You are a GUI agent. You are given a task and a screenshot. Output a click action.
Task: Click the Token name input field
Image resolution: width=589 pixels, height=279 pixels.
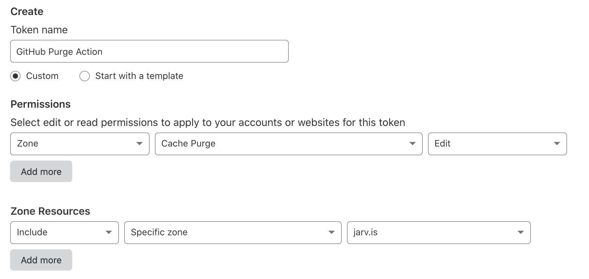tap(149, 51)
